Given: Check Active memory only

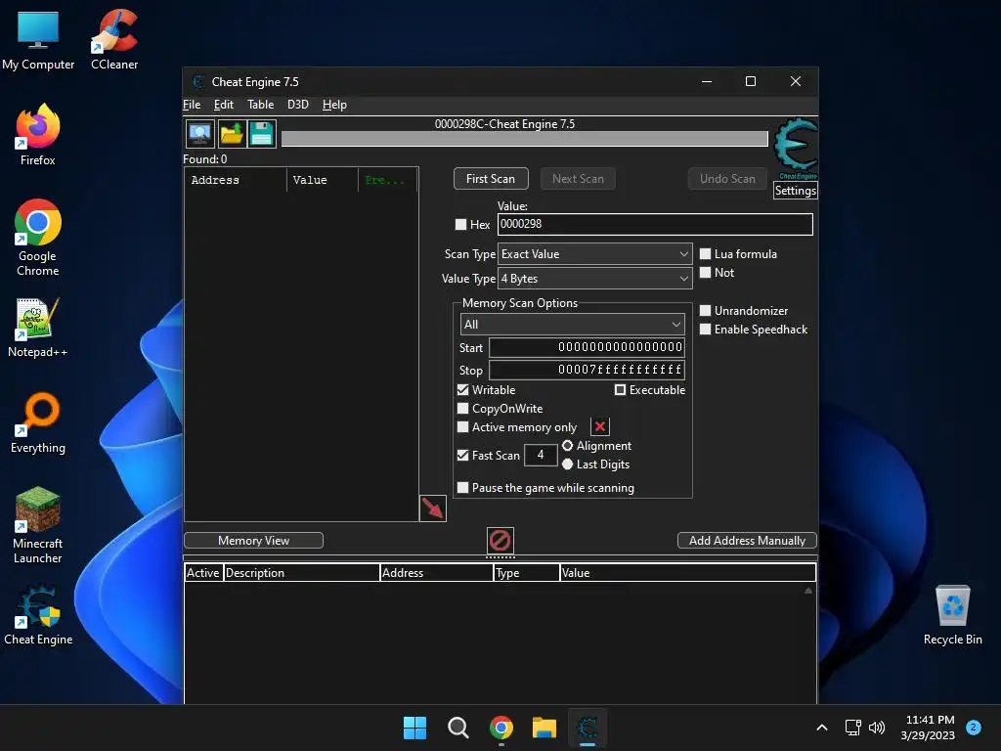Looking at the screenshot, I should [x=462, y=426].
